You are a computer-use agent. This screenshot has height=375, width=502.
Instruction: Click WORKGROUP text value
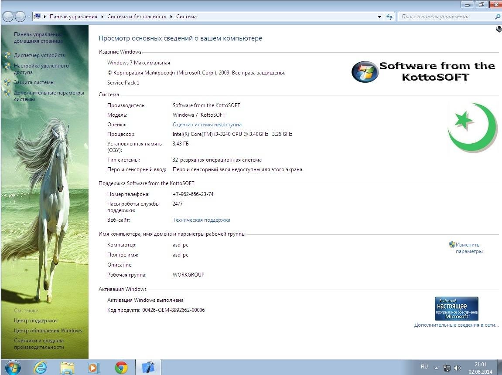pos(188,275)
